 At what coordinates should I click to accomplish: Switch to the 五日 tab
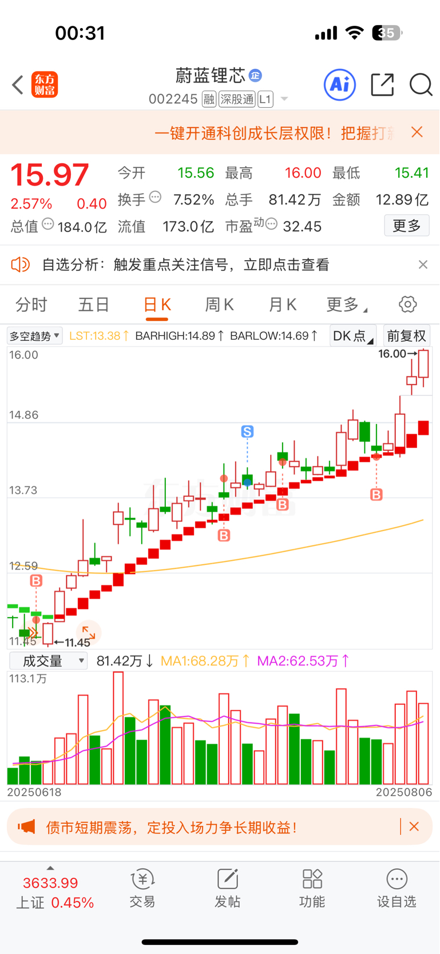click(x=93, y=304)
